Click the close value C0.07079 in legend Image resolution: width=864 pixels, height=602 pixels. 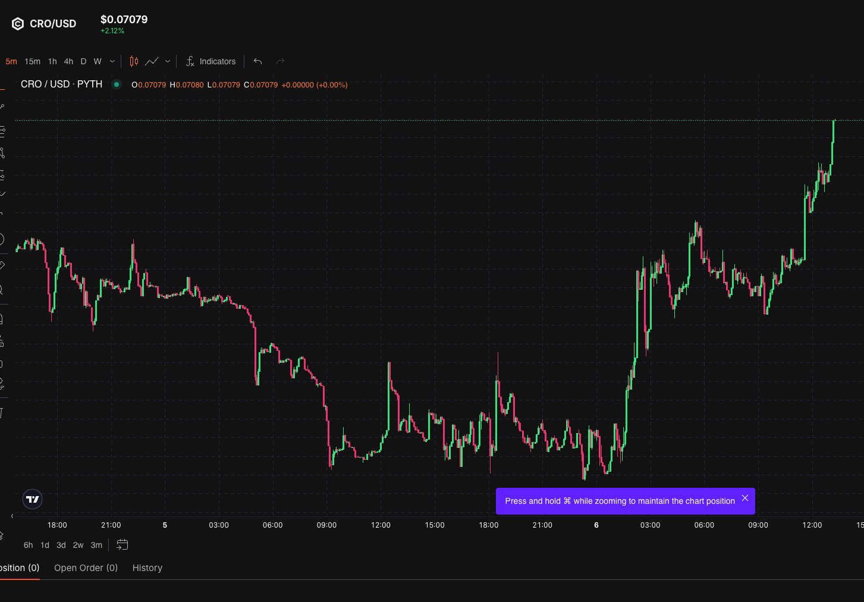[x=261, y=85]
